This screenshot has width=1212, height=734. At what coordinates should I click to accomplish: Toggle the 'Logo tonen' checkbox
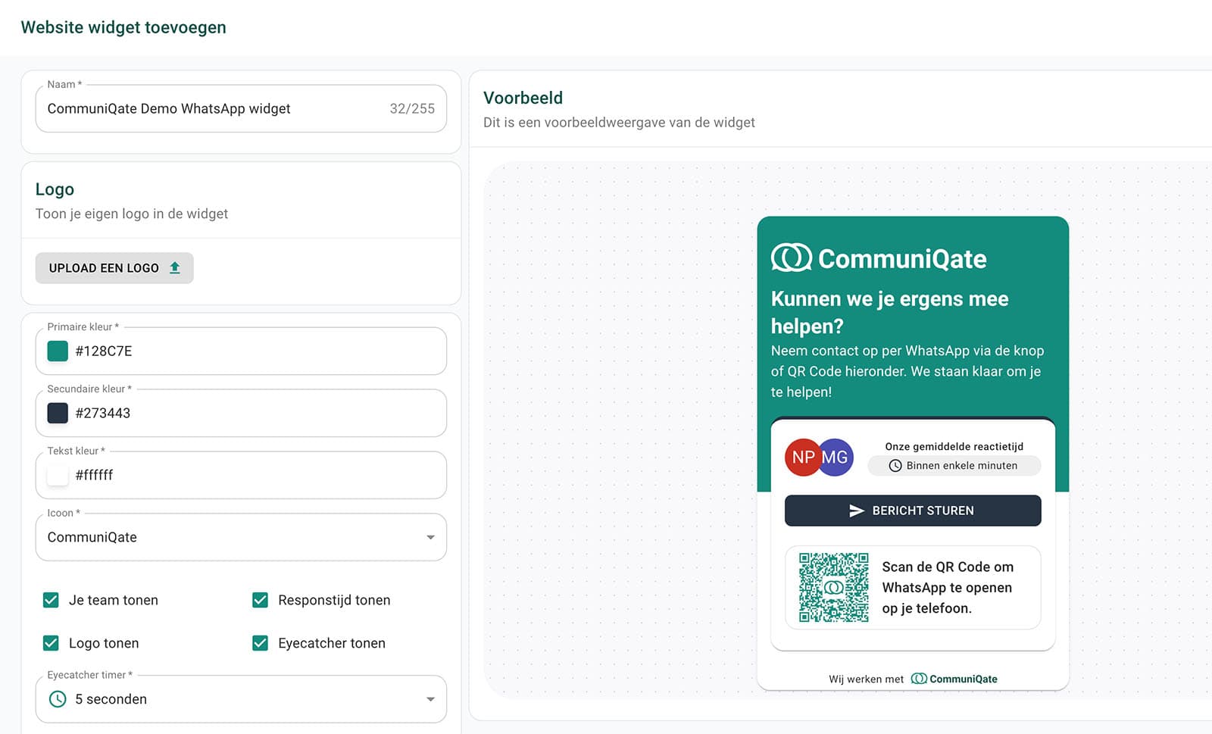51,643
